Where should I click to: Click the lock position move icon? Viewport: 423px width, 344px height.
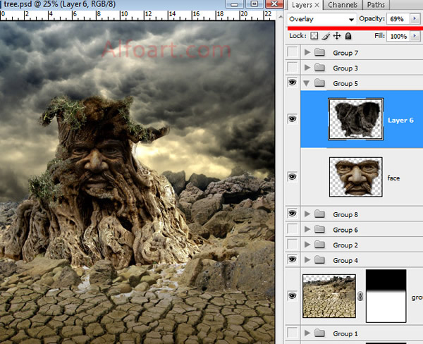tap(337, 36)
